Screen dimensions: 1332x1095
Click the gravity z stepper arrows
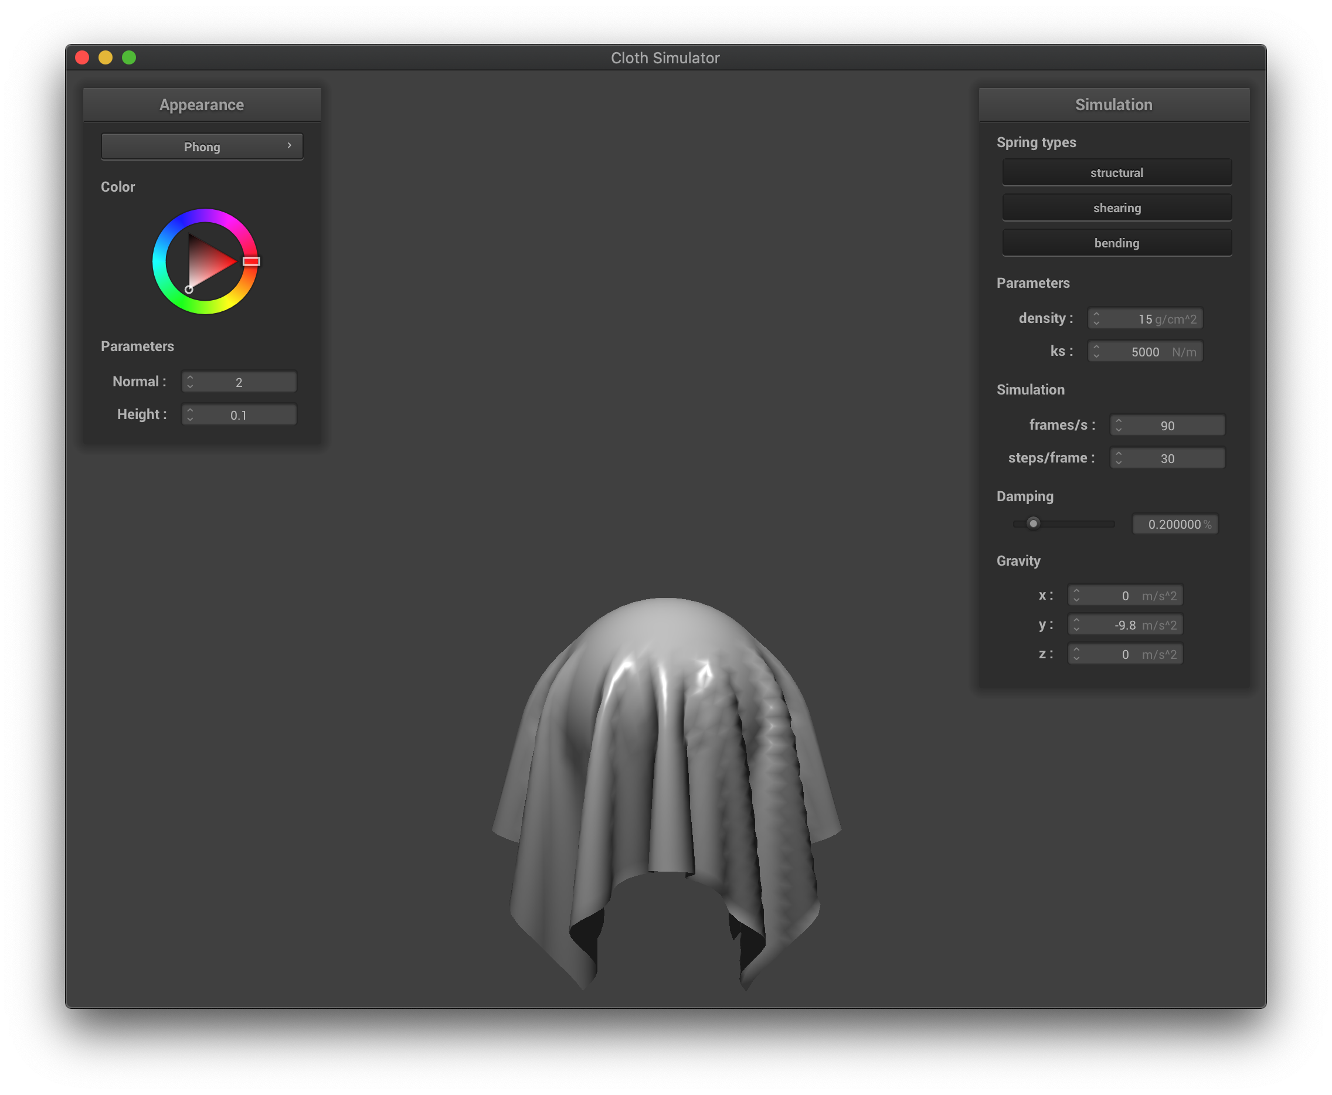click(1076, 654)
